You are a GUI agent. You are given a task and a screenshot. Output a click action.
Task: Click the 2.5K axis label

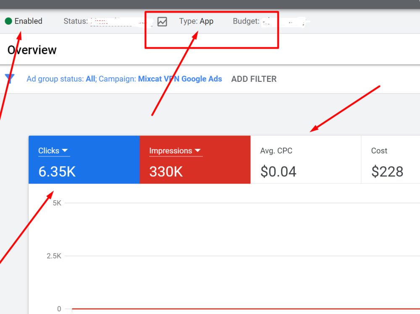point(54,256)
